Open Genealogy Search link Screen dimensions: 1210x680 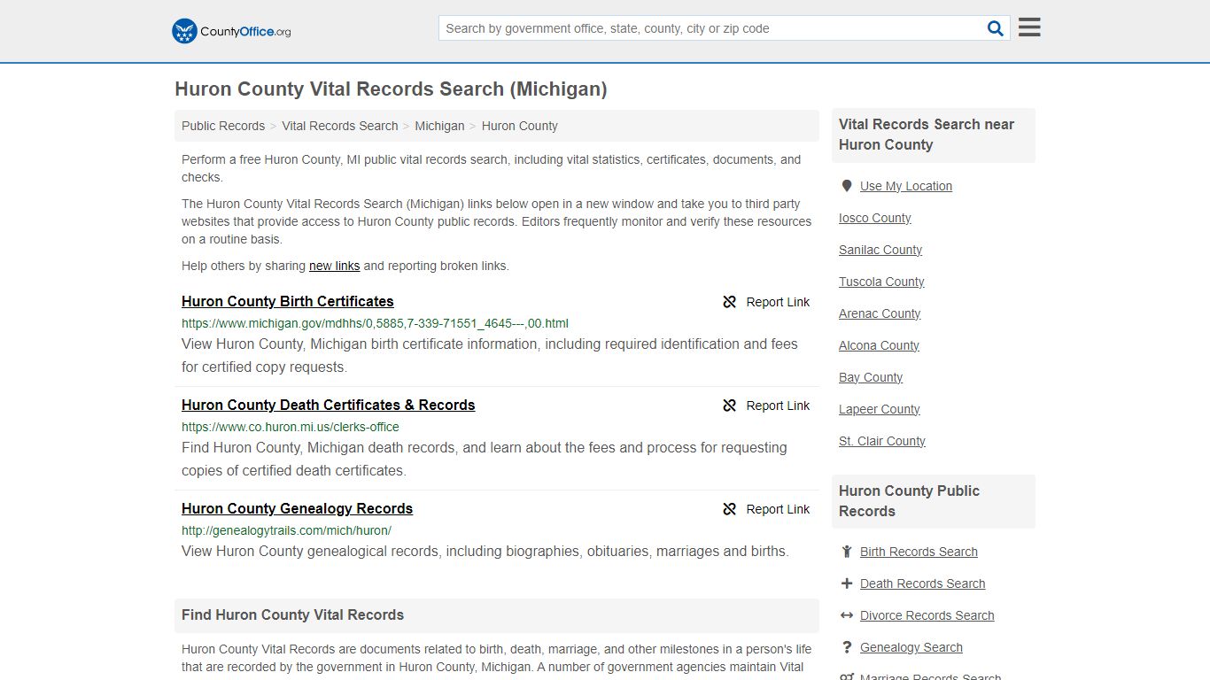tap(911, 647)
